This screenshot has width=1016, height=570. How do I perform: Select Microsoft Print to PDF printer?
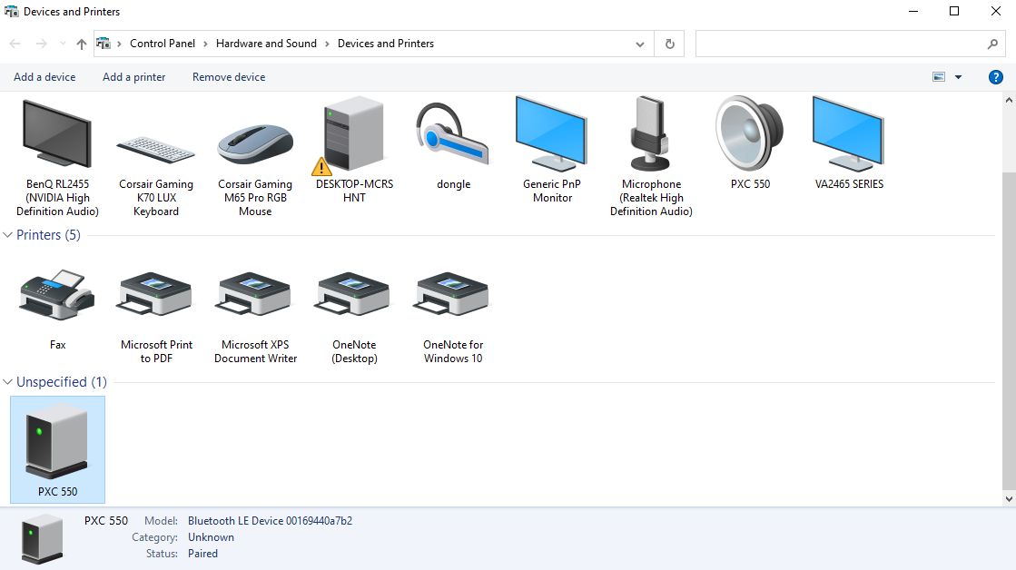156,316
